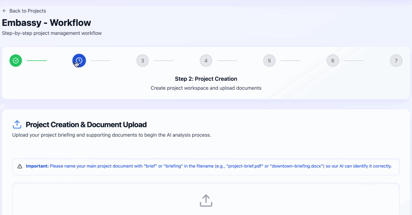The image size is (412, 215).
Task: Select Step 4 in the workflow stepper
Action: click(206, 60)
